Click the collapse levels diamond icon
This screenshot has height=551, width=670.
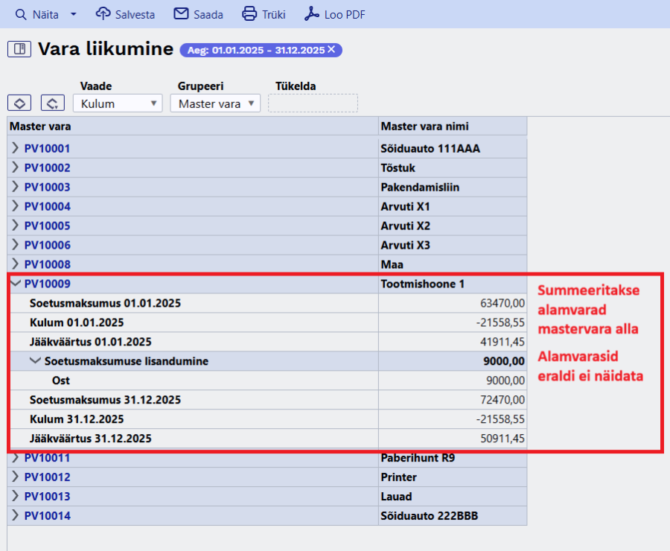(x=53, y=103)
